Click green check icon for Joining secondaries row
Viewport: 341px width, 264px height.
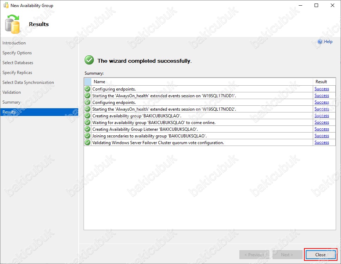(x=87, y=136)
